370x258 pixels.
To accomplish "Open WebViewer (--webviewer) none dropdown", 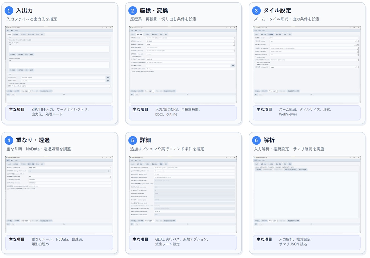I will click(314, 55).
